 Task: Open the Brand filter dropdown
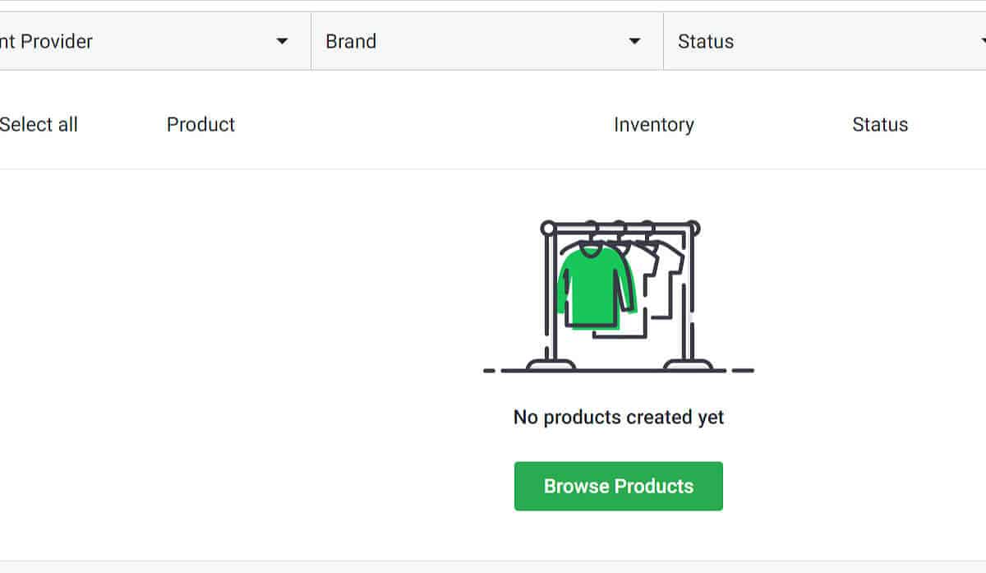(487, 41)
